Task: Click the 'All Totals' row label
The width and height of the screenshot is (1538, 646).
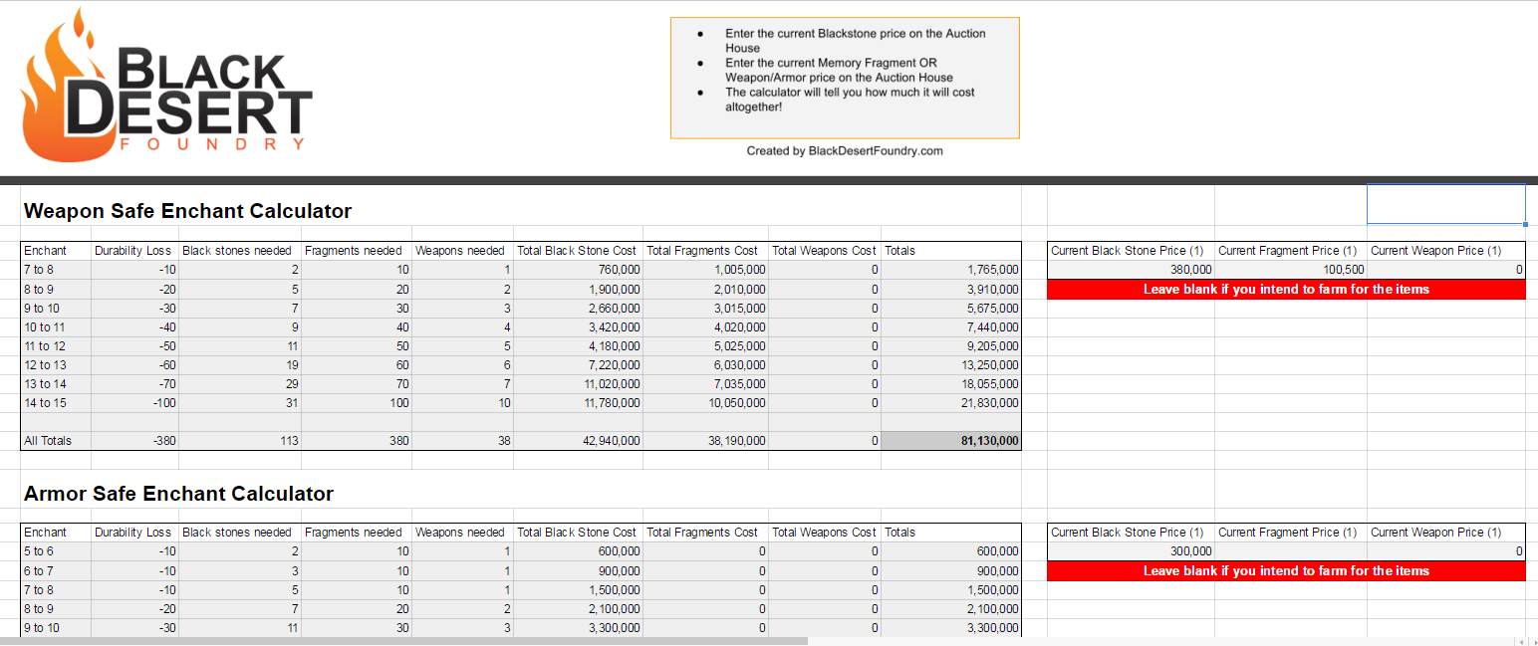Action: (56, 441)
